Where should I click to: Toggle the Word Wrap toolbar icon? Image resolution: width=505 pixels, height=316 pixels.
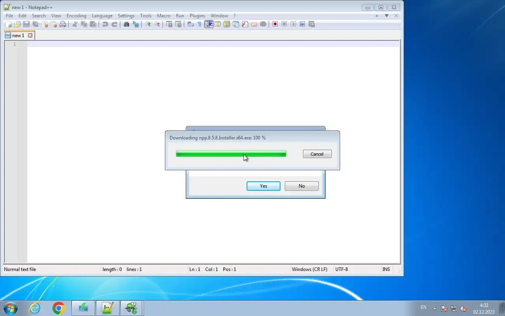click(191, 24)
